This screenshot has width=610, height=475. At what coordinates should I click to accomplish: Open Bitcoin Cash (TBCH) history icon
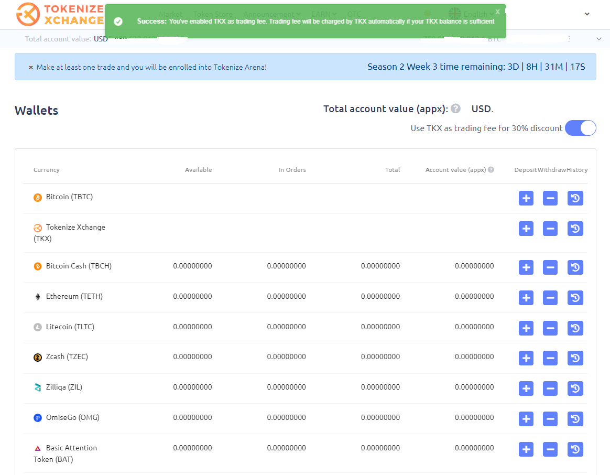coord(575,267)
